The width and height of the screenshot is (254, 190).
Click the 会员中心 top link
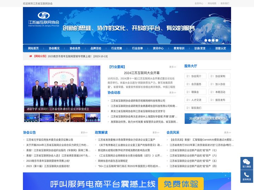pos(199,4)
